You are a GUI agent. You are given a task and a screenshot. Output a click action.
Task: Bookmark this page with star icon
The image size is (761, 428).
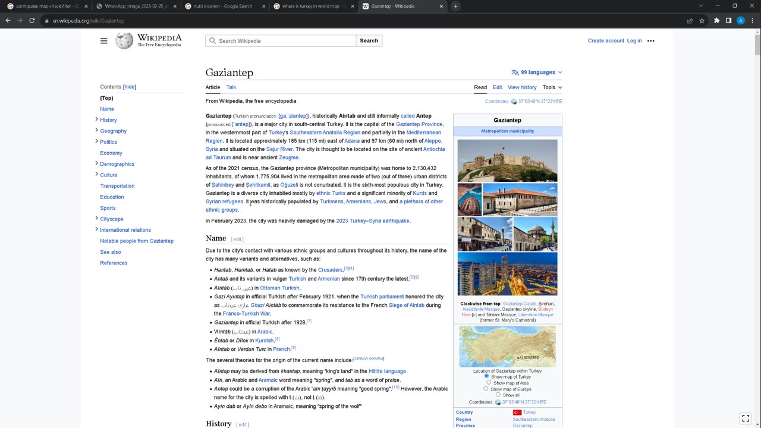click(x=702, y=20)
